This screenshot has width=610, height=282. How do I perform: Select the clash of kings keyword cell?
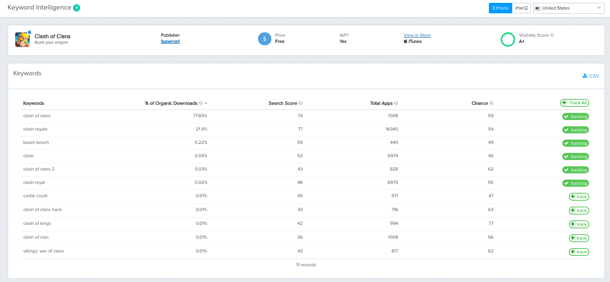pyautogui.click(x=37, y=223)
